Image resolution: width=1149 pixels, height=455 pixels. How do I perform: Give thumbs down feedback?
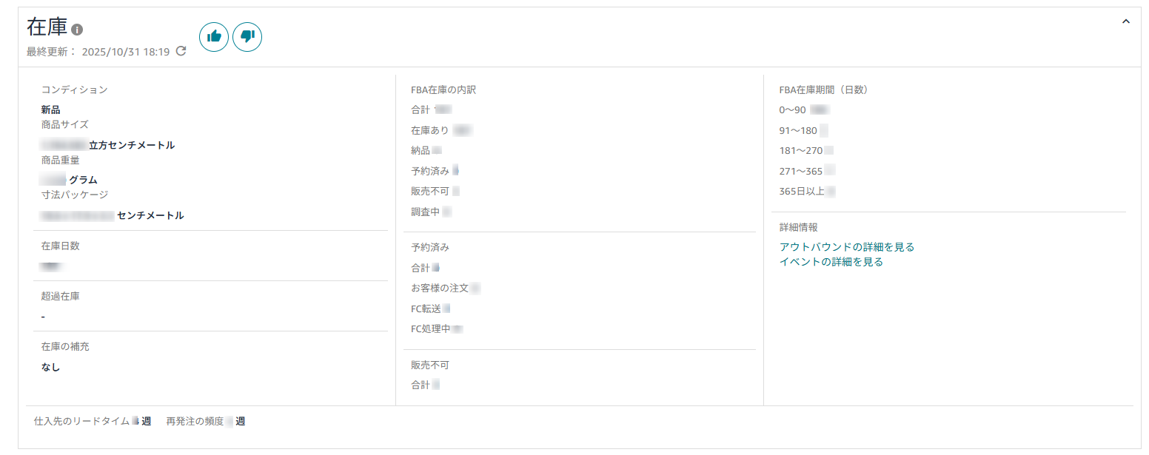pyautogui.click(x=247, y=36)
